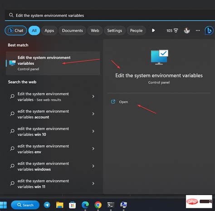Open the 'variables windows' web suggestion
This screenshot has height=211, width=215.
pyautogui.click(x=53, y=166)
